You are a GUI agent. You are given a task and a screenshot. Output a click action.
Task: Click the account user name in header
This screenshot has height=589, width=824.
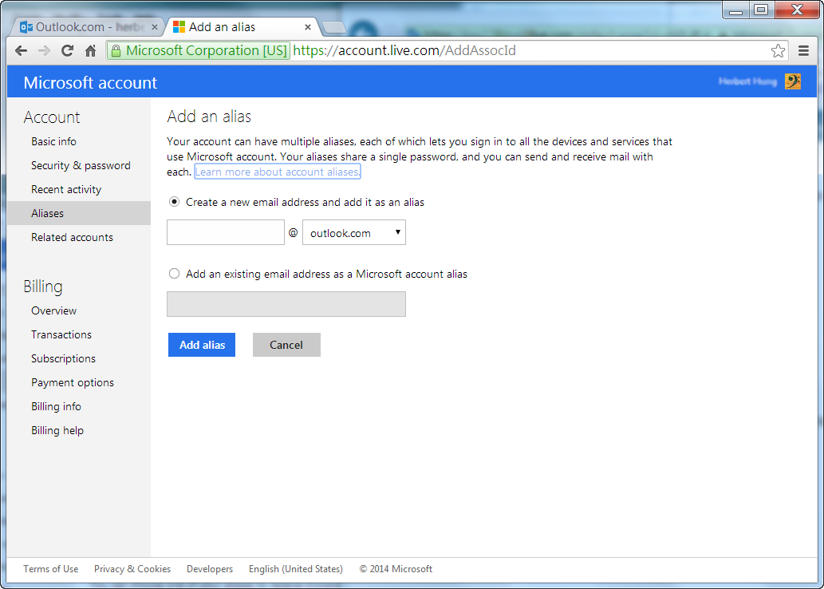tap(747, 81)
